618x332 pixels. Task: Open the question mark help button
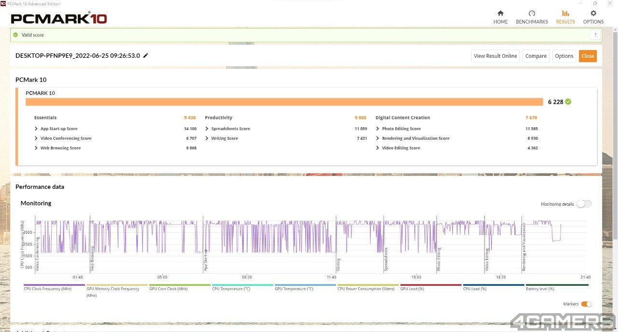[595, 35]
